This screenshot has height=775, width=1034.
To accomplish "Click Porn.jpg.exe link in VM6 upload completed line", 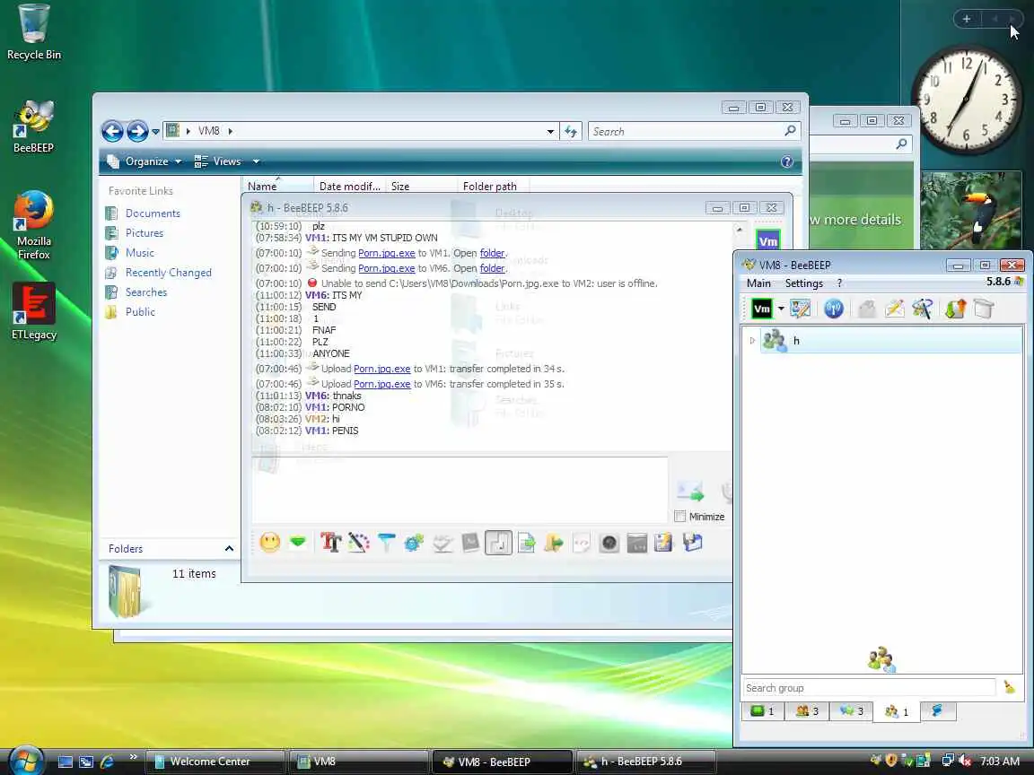I will (x=381, y=384).
